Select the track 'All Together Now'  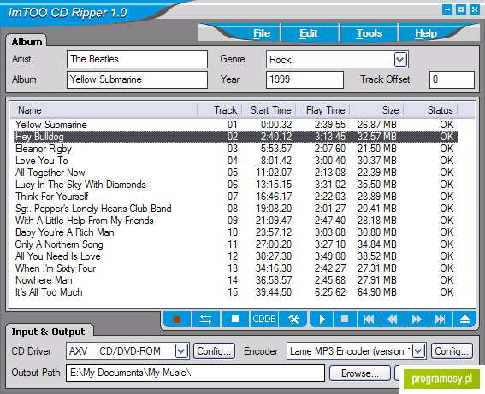pos(236,173)
